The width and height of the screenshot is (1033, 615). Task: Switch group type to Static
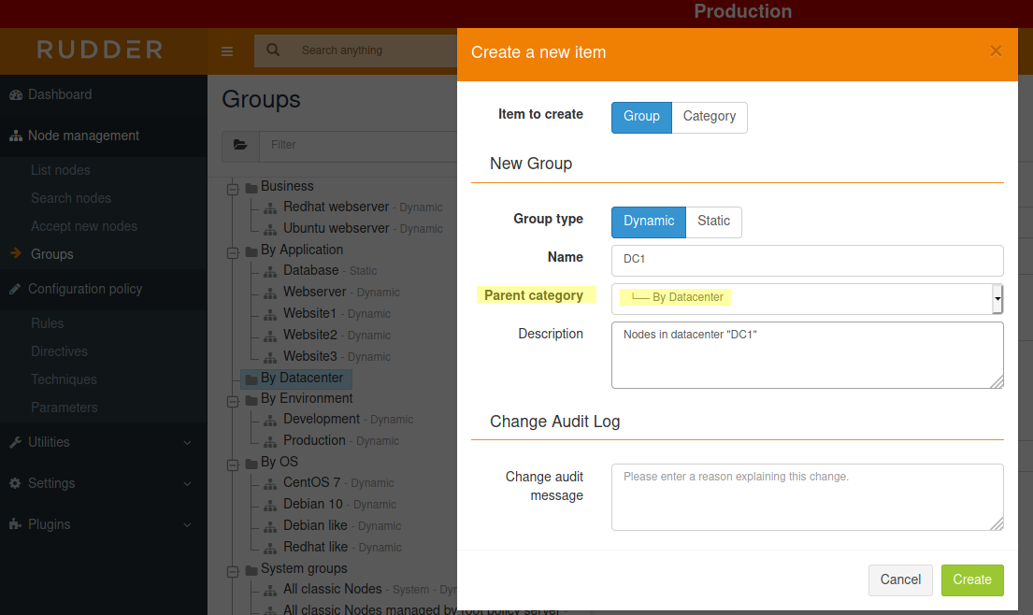[713, 222]
